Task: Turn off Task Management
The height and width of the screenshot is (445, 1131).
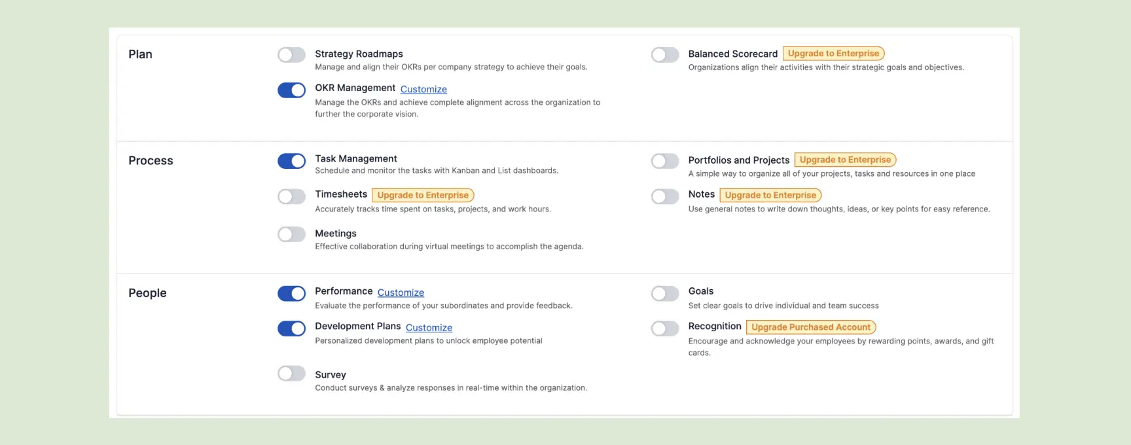Action: (291, 161)
